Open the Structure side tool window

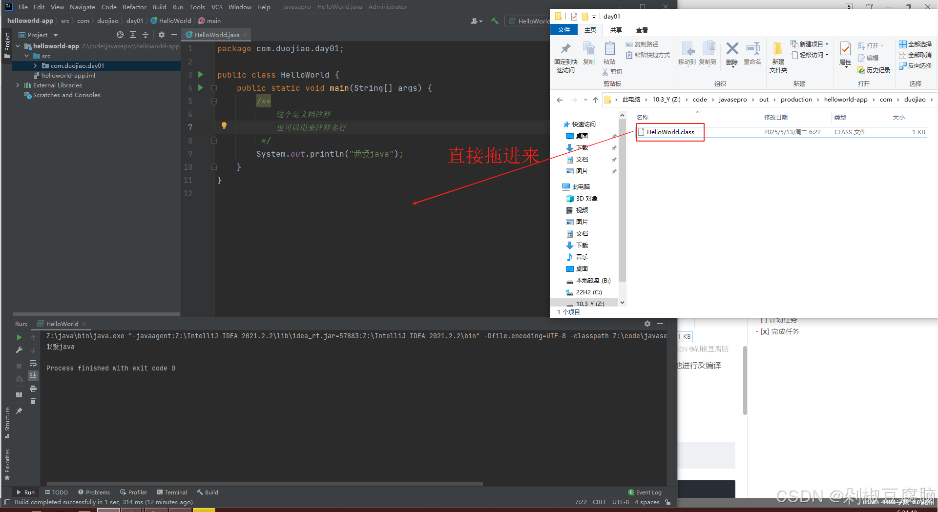pyautogui.click(x=7, y=422)
